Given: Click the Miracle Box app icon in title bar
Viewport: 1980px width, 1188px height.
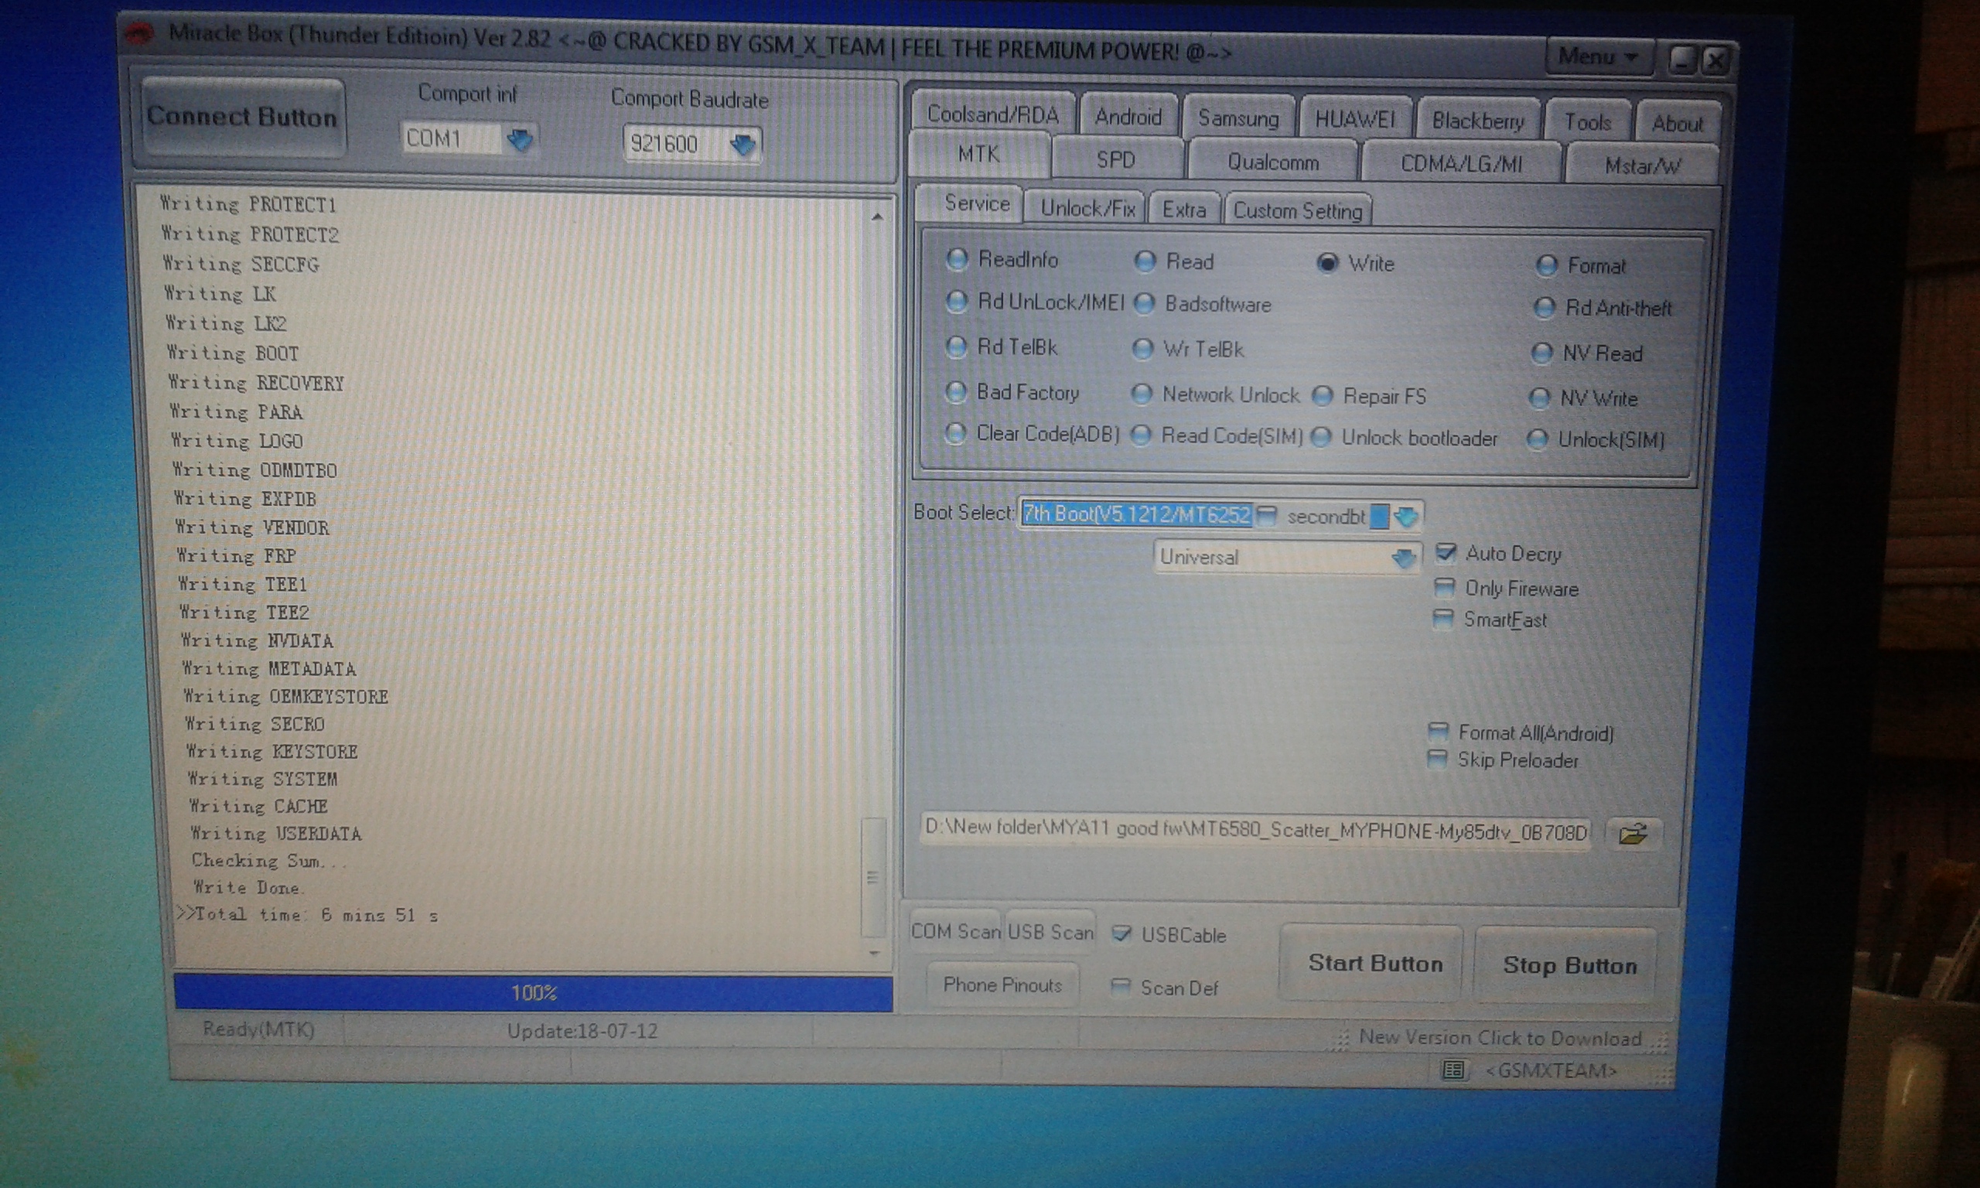Looking at the screenshot, I should [141, 35].
